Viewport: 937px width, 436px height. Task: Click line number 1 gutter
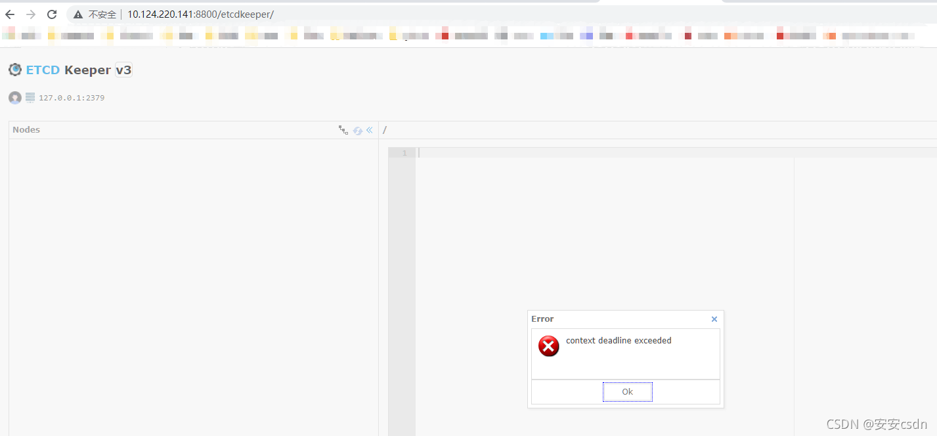(403, 152)
